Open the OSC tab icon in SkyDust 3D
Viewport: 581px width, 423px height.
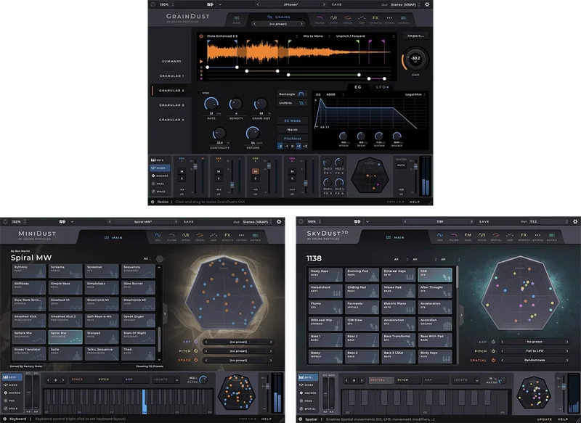pos(440,237)
